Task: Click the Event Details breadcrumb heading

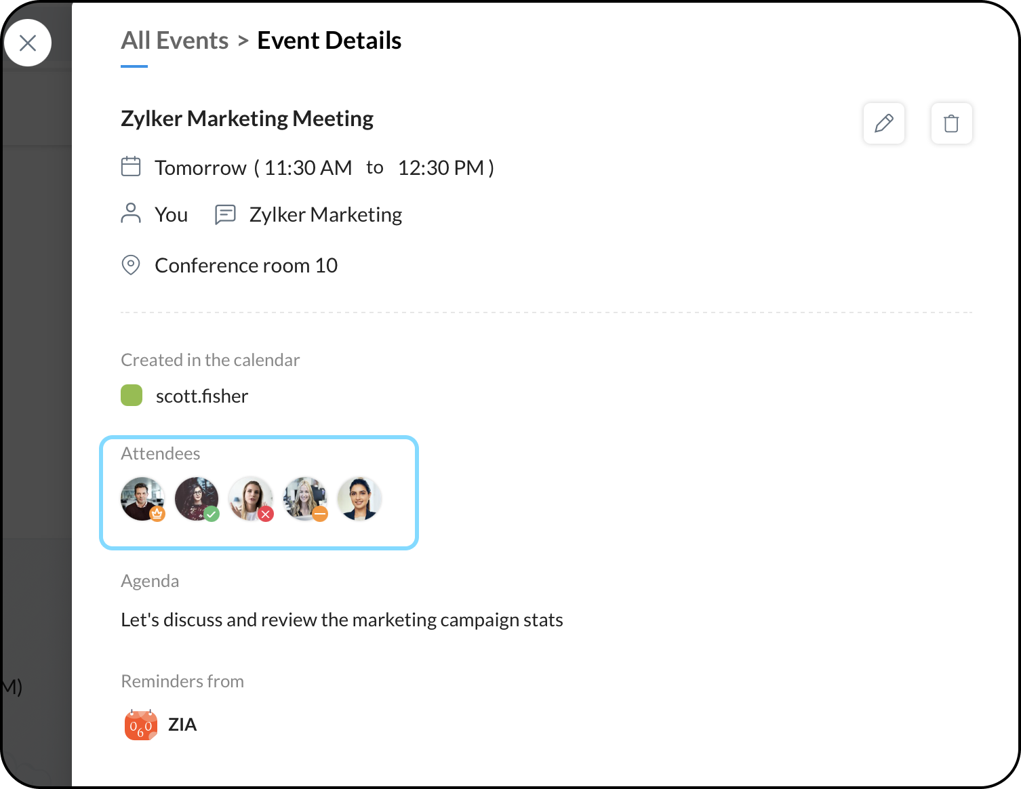Action: click(x=329, y=41)
